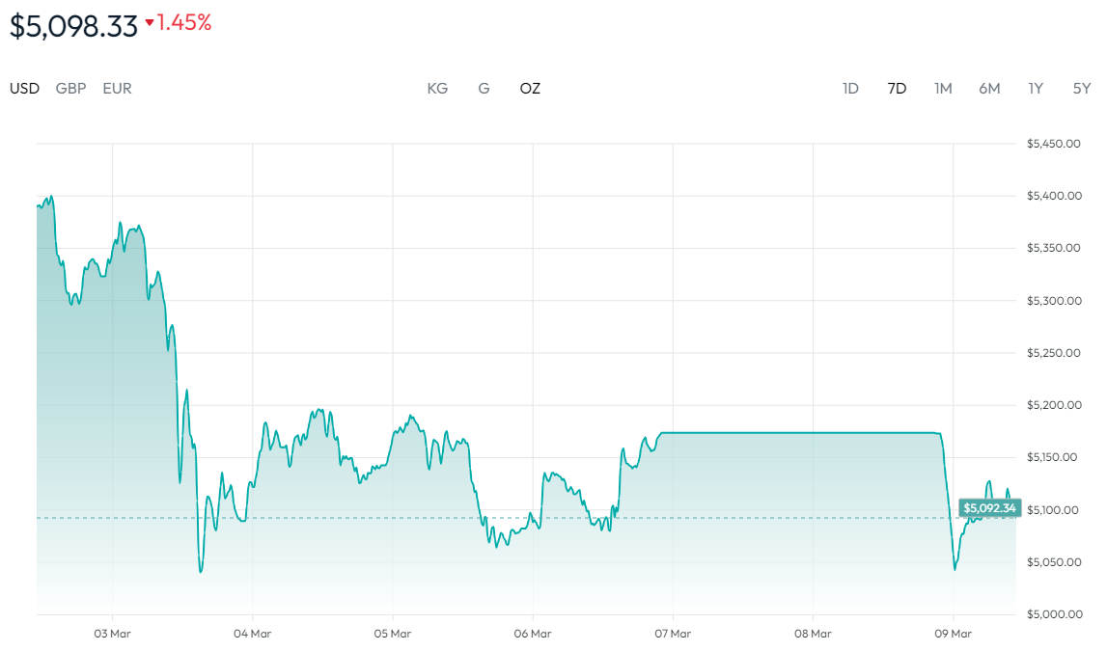The image size is (1107, 651).
Task: Select GBP as the currency
Action: coord(70,89)
